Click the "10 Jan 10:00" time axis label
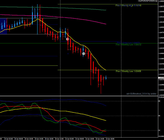The image size is (164, 140). click(29, 139)
